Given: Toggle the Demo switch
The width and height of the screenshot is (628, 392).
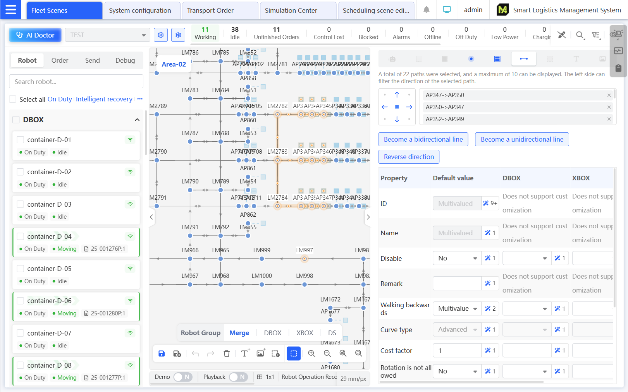Looking at the screenshot, I should coord(182,377).
